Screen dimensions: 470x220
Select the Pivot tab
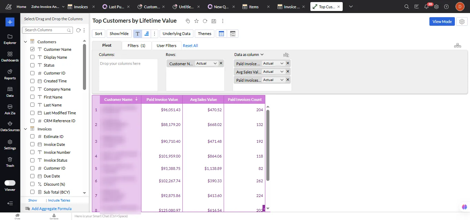[107, 45]
